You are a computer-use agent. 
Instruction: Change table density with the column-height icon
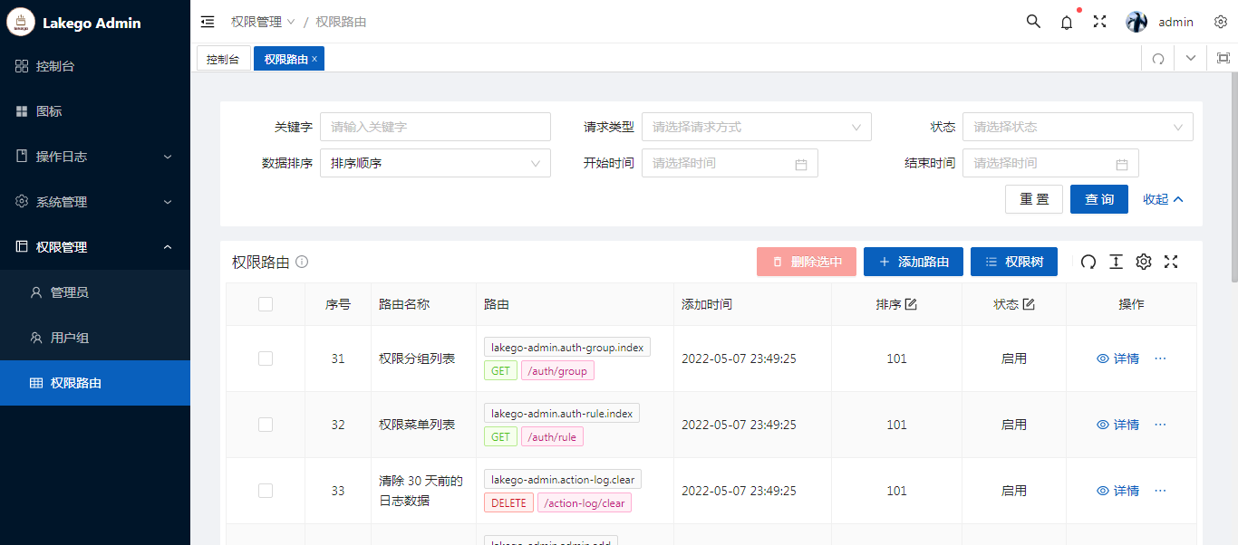(1117, 262)
